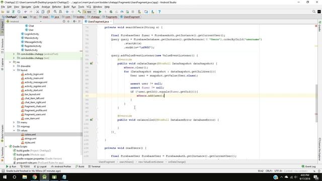Open the Android Profiler tool window
The height and width of the screenshot is (181, 322).
click(x=61, y=166)
